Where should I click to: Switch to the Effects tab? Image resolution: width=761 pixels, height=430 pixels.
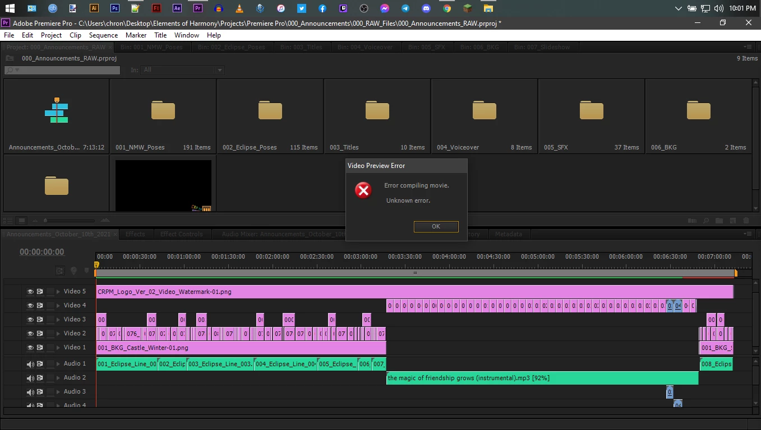pyautogui.click(x=135, y=234)
